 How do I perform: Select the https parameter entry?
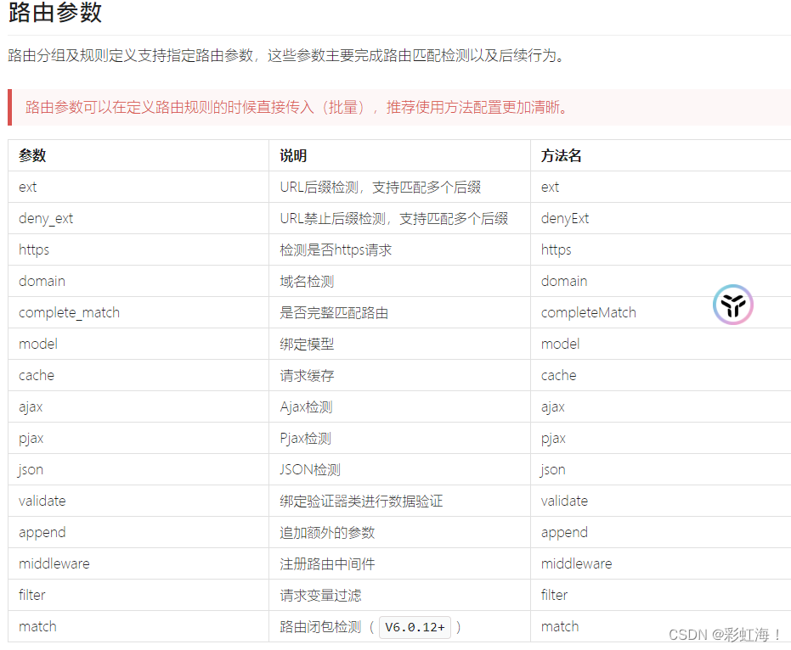[x=33, y=249]
